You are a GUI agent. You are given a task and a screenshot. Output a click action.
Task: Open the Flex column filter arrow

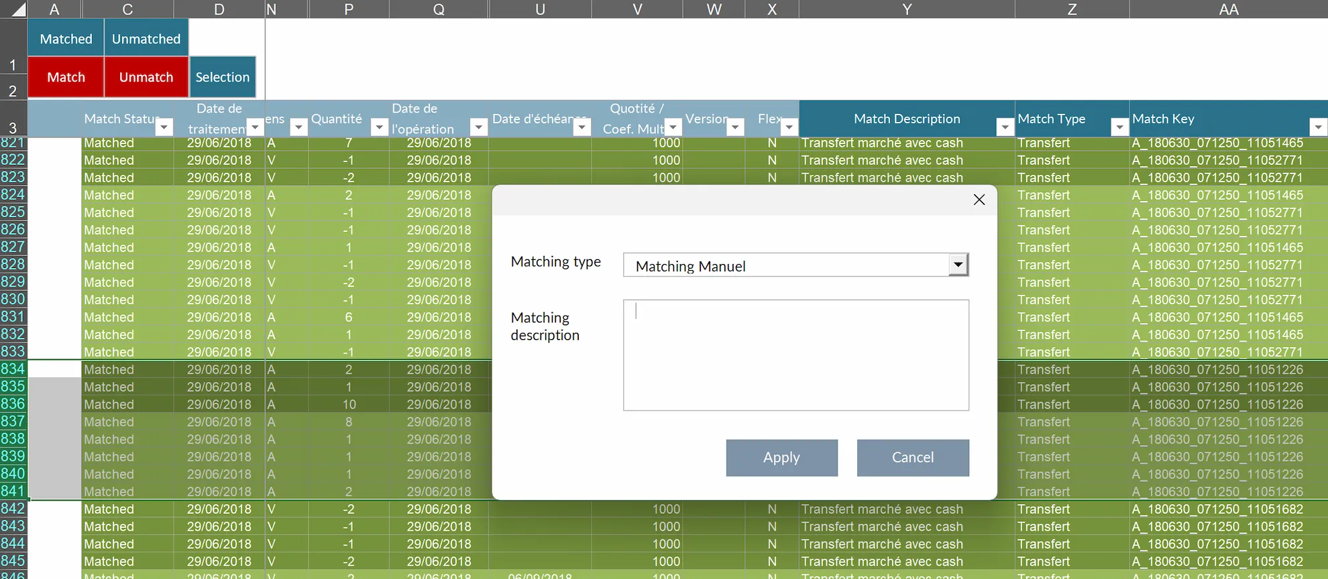[x=789, y=127]
